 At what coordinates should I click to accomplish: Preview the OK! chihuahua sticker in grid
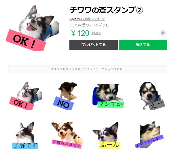coord(26,96)
